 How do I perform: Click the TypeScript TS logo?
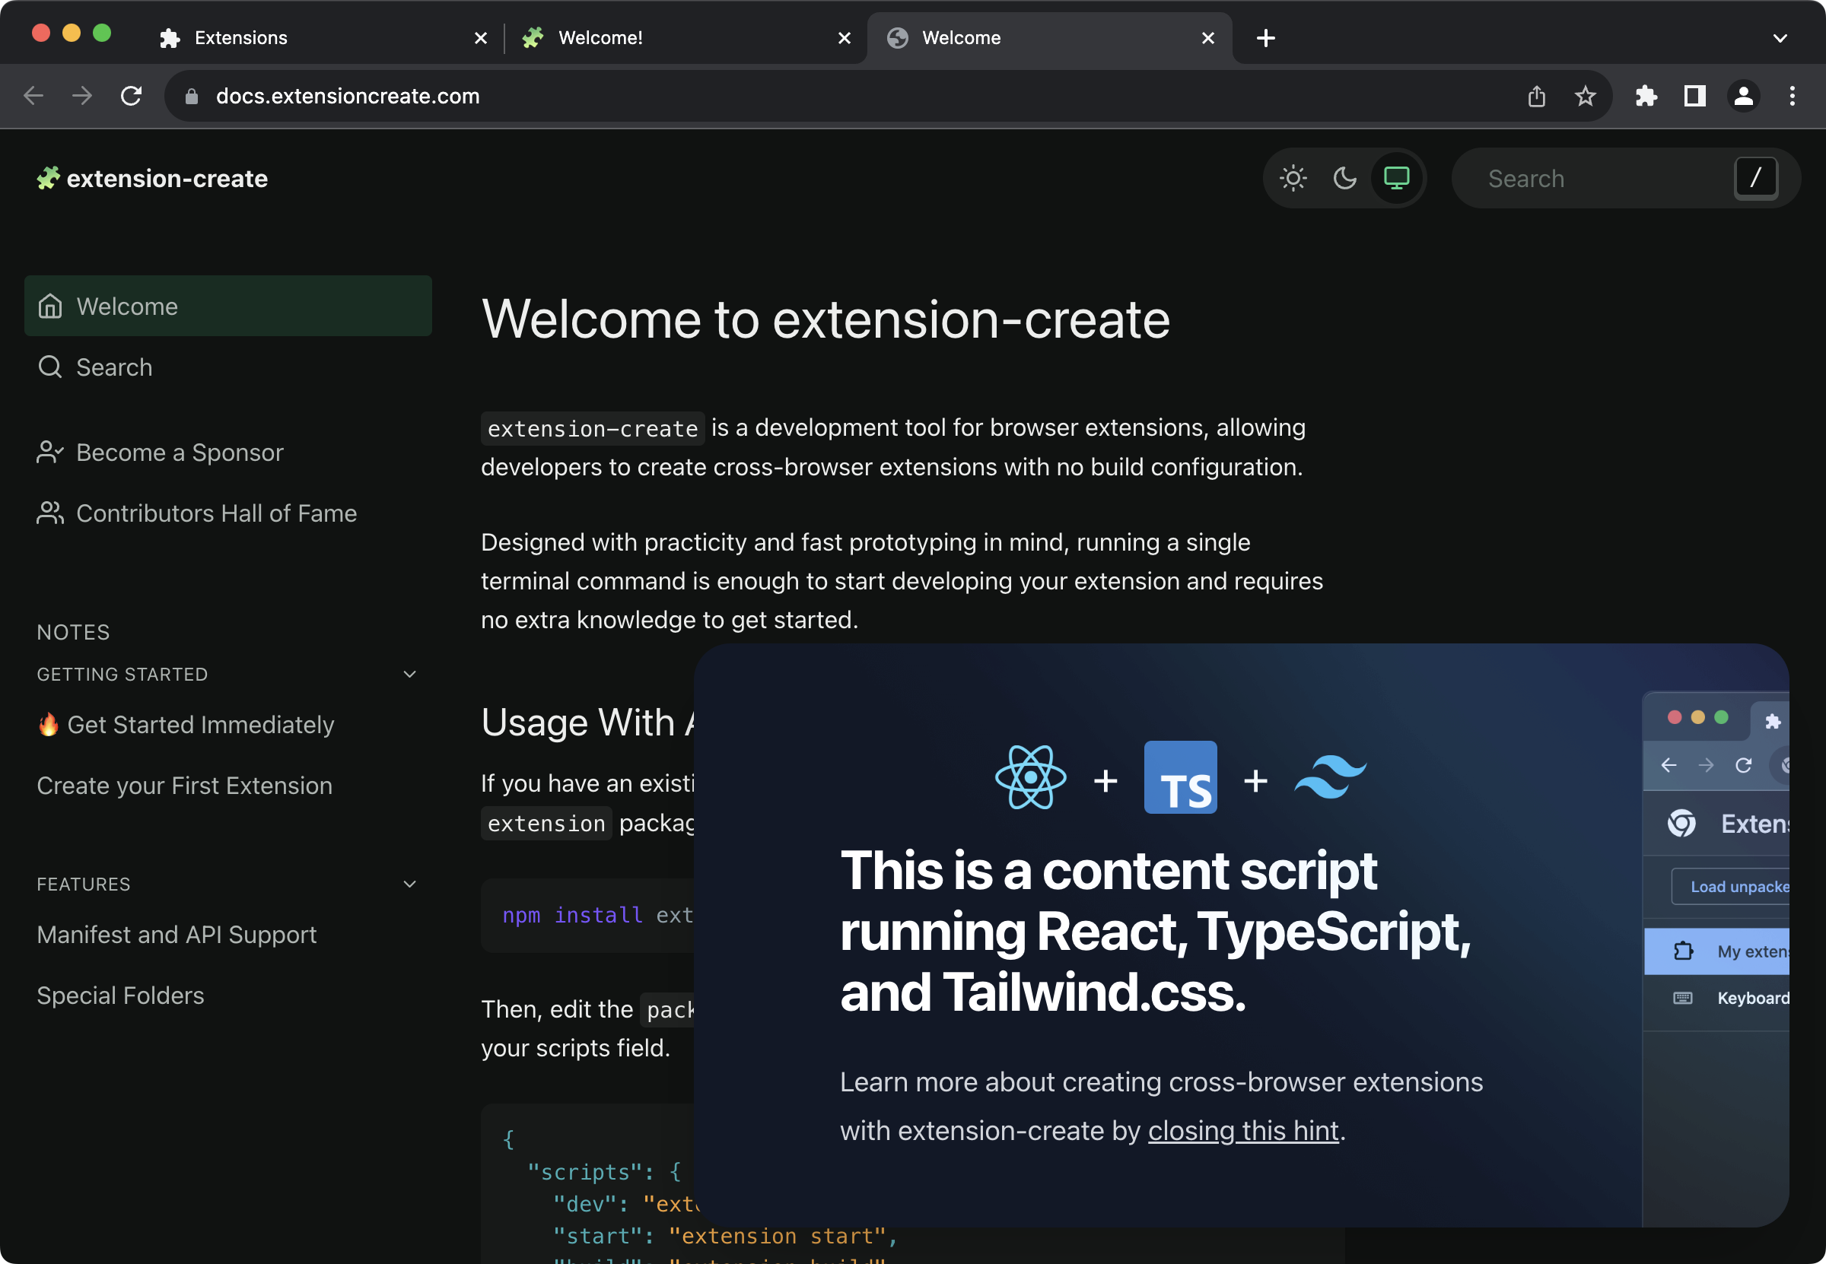tap(1180, 778)
